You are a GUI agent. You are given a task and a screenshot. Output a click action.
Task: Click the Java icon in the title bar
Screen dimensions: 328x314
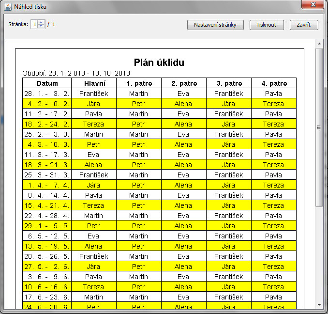[x=8, y=7]
